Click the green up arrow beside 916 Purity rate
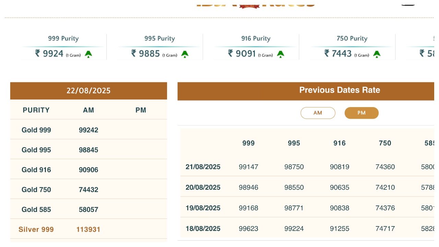This screenshot has height=247, width=439. pyautogui.click(x=281, y=54)
